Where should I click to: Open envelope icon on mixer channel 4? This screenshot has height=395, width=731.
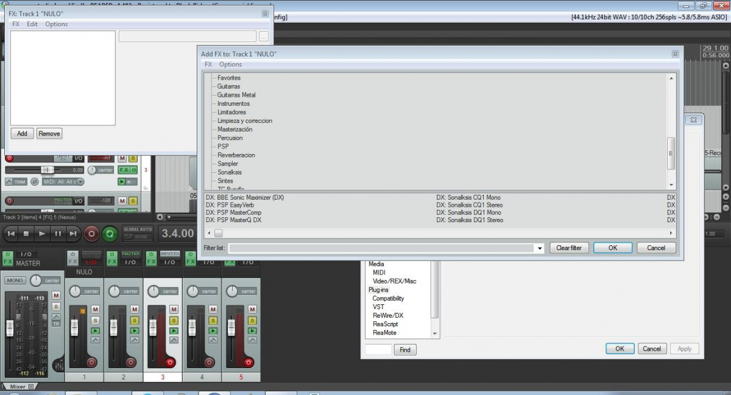click(x=212, y=340)
